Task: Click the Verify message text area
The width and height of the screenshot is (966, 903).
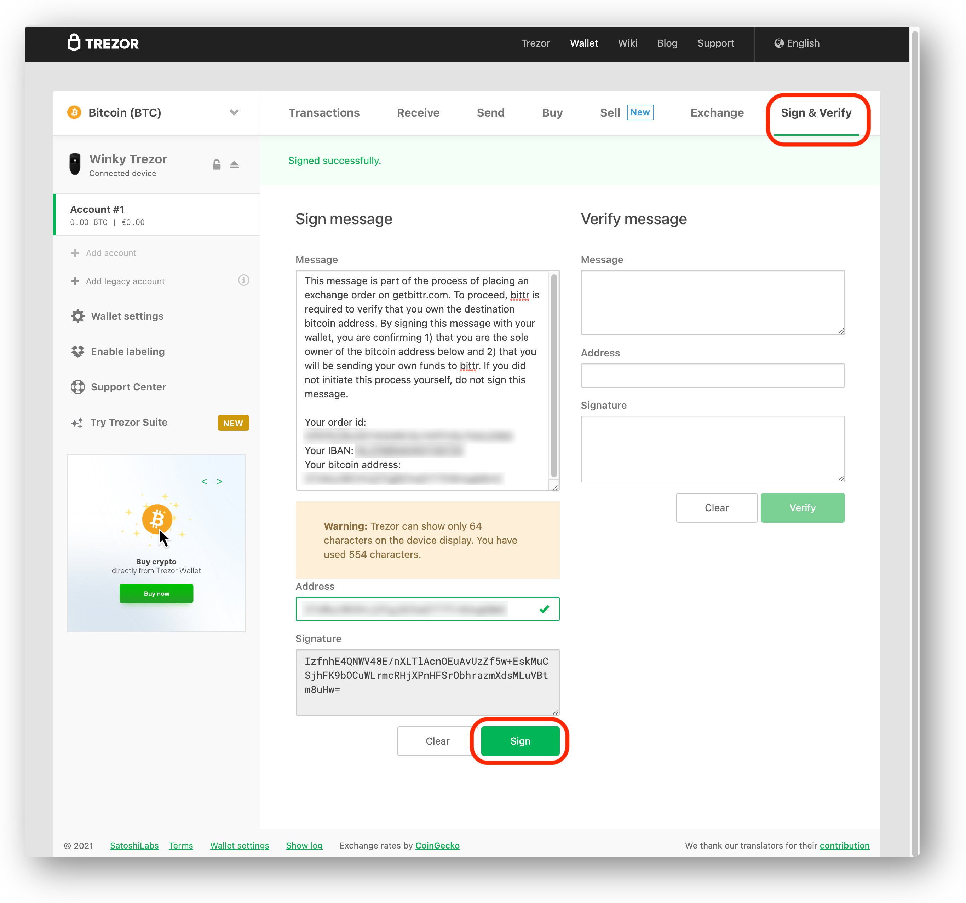Action: (713, 302)
